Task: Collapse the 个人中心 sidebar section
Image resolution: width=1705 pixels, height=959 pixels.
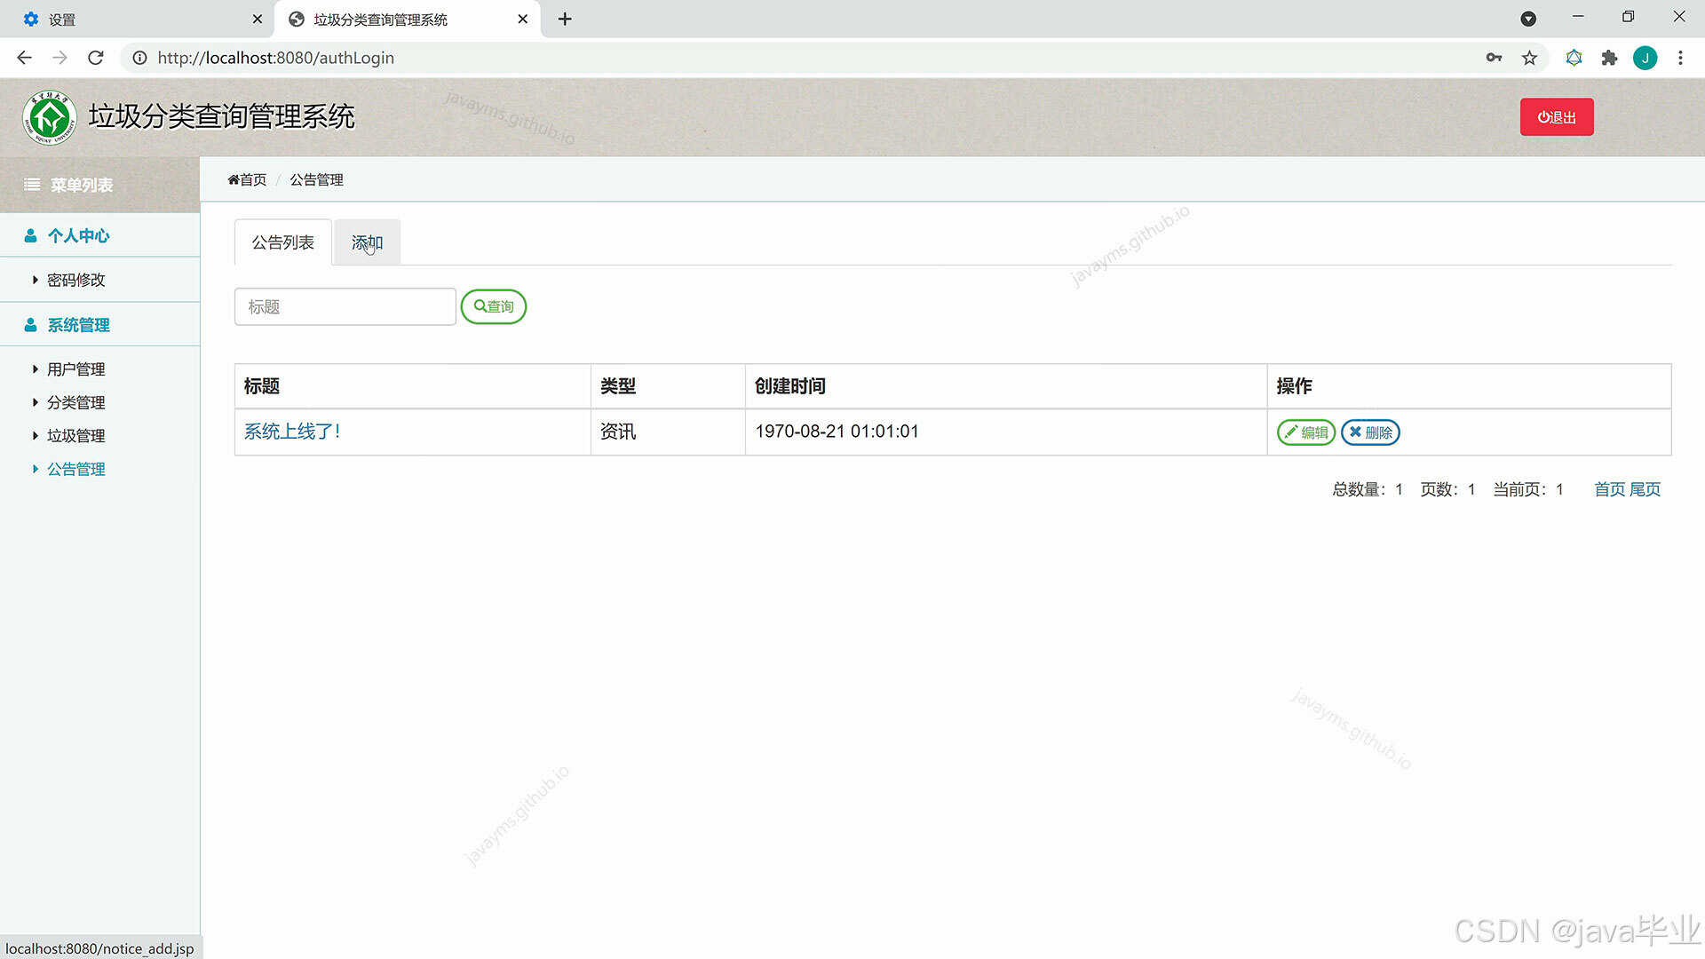Action: tap(99, 235)
